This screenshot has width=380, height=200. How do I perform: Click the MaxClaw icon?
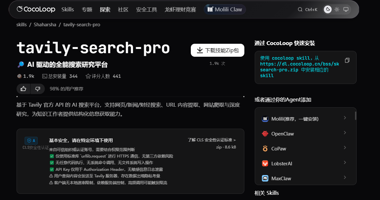click(265, 179)
